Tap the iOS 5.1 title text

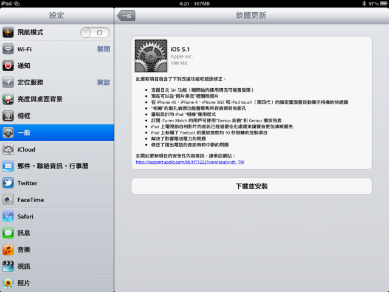[x=180, y=49]
